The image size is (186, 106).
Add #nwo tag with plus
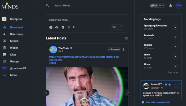tap(175, 56)
